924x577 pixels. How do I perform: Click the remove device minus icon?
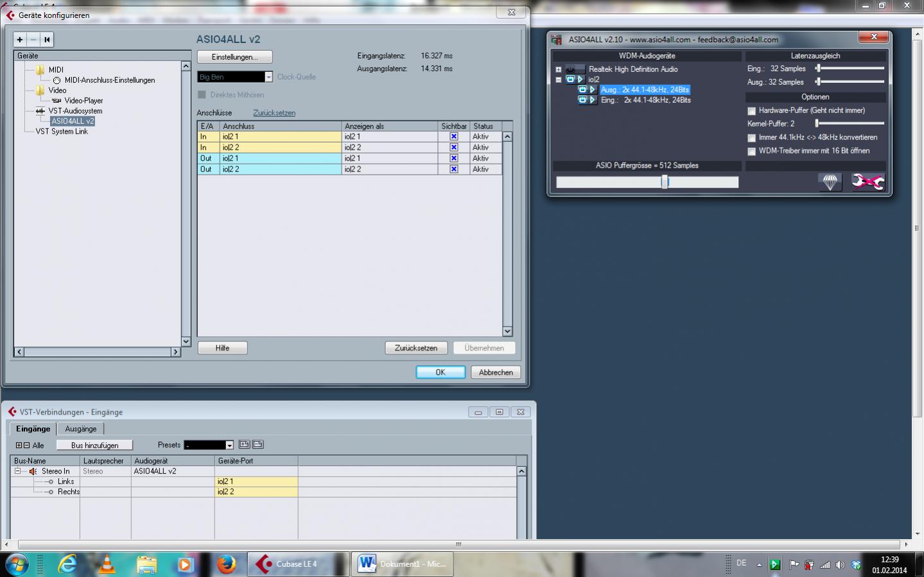[33, 40]
